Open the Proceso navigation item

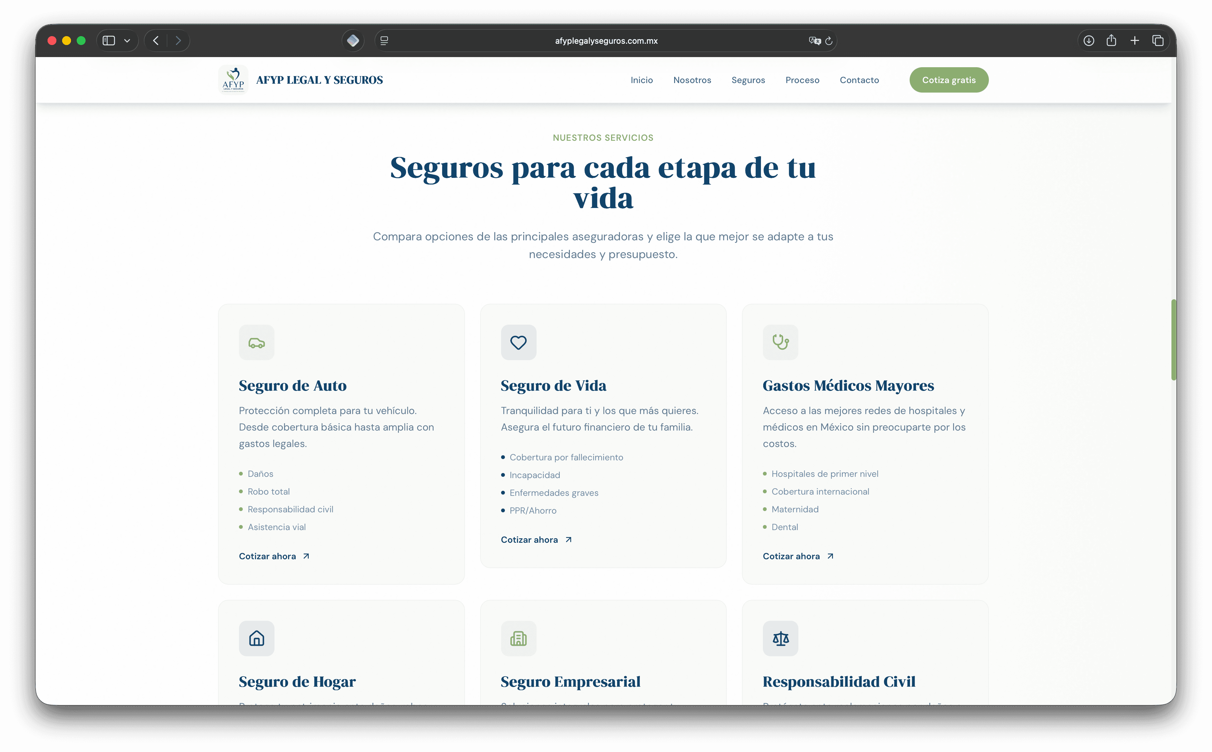(x=802, y=80)
